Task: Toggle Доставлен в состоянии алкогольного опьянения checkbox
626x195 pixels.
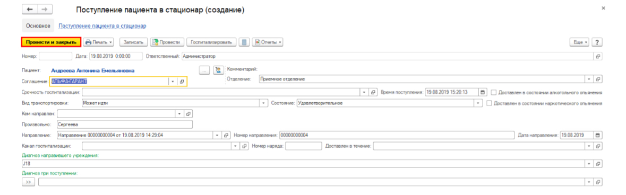Action: pyautogui.click(x=494, y=92)
